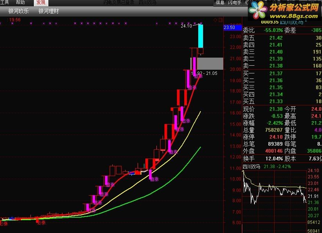The image size is (322, 233).
Task: Click the 总量 758207 value
Action: 274,130
